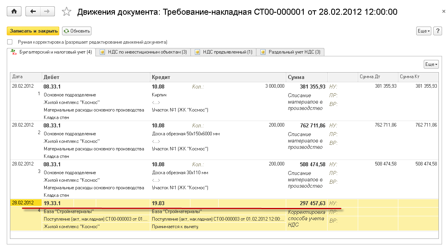Click the Дебет column header

point(95,77)
